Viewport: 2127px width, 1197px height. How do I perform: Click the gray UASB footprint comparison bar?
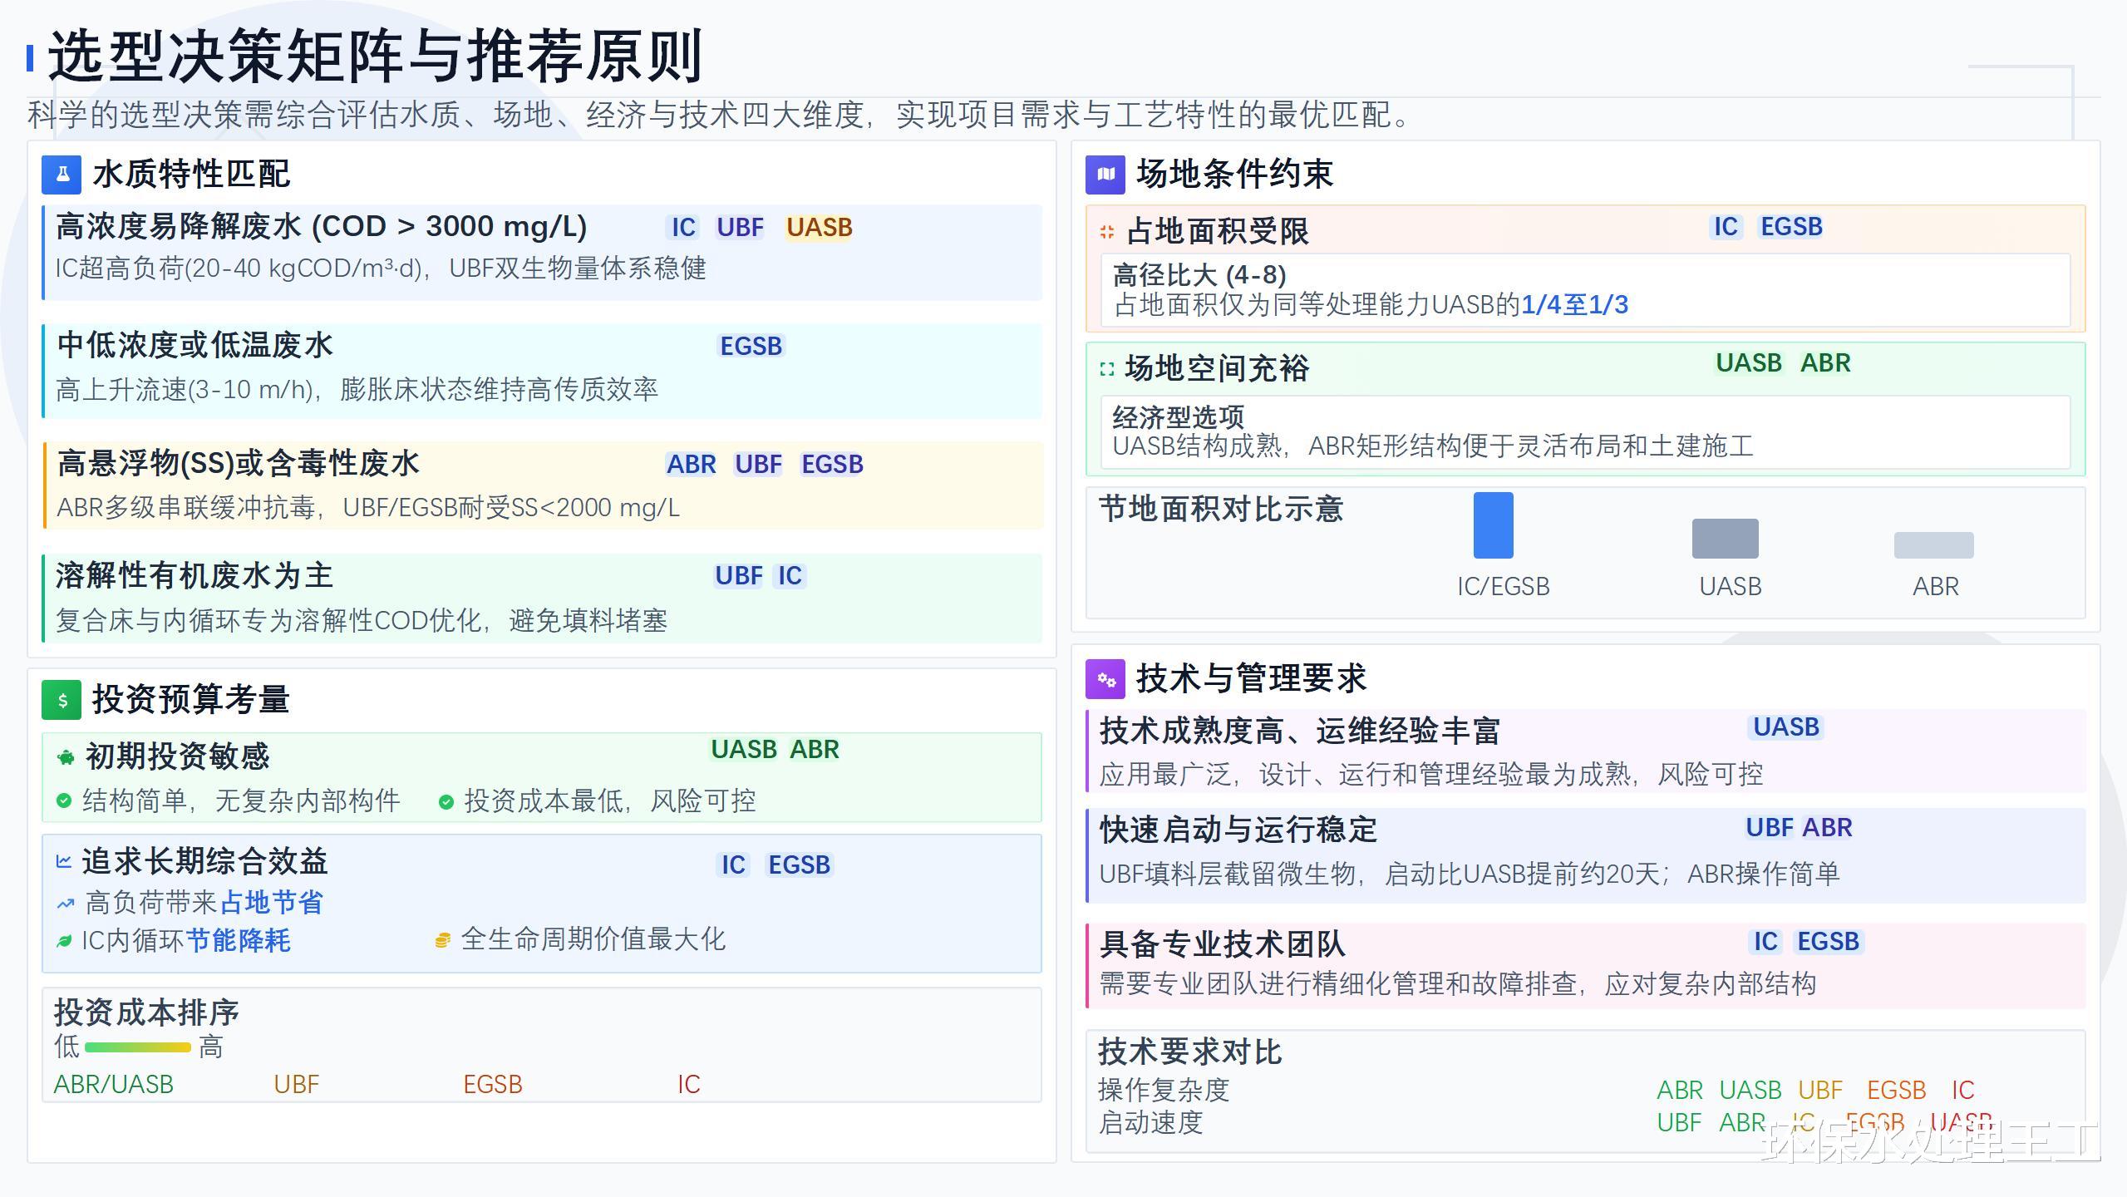point(1725,539)
